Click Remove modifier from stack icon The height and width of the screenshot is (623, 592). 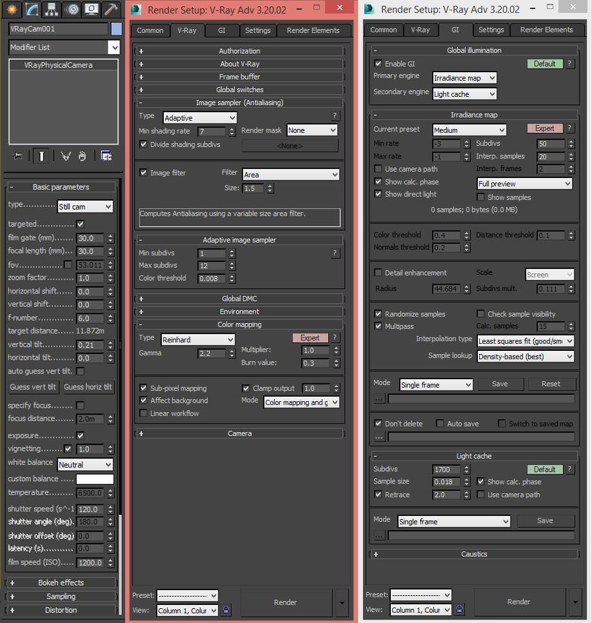click(x=83, y=155)
